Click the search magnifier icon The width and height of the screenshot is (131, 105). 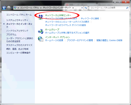coord(127,8)
